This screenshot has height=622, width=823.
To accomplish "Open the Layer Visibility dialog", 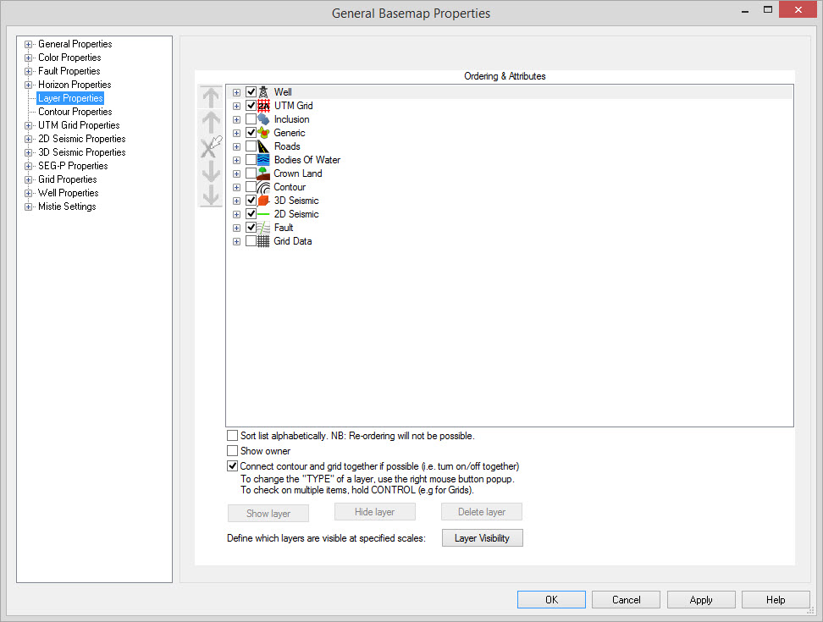I will pyautogui.click(x=482, y=538).
